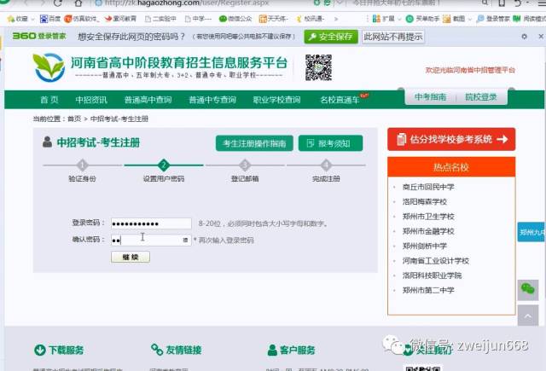The image size is (546, 371).
Task: Click the 友情链接 footer chain icon
Action: click(157, 350)
